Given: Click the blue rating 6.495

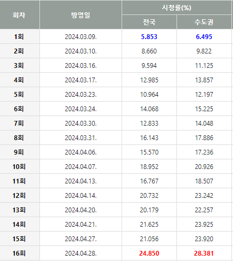Looking at the screenshot, I should click(204, 37).
